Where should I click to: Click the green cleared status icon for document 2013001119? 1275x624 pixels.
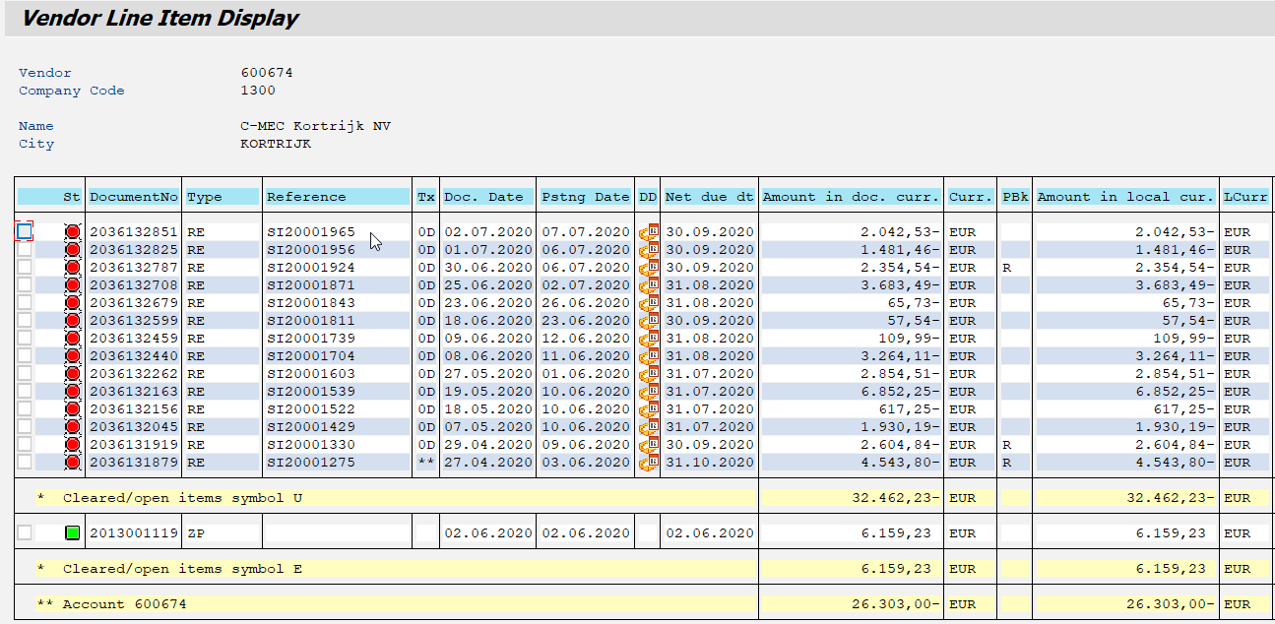point(72,533)
